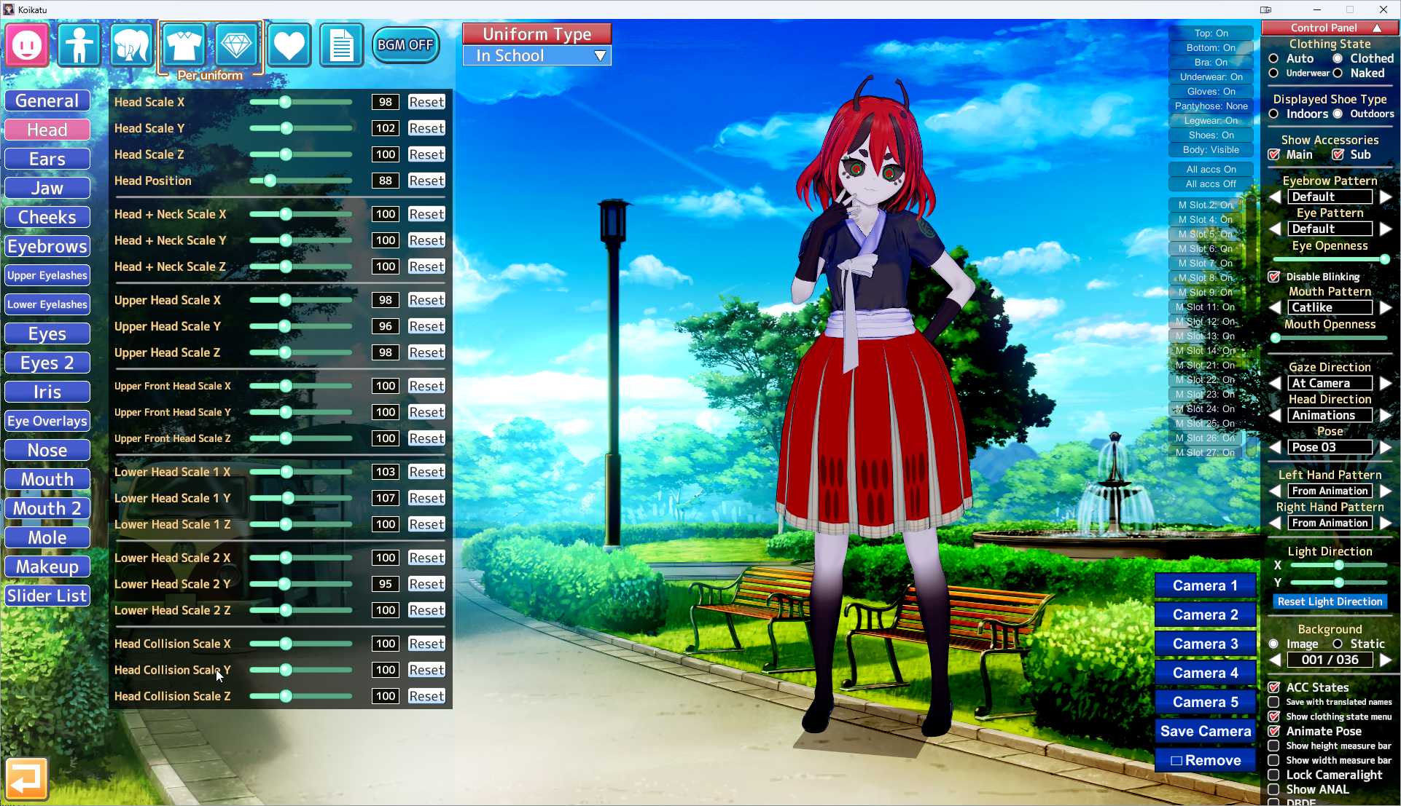Toggle M Slot 11: On entry
The height and width of the screenshot is (806, 1401).
[x=1206, y=307]
